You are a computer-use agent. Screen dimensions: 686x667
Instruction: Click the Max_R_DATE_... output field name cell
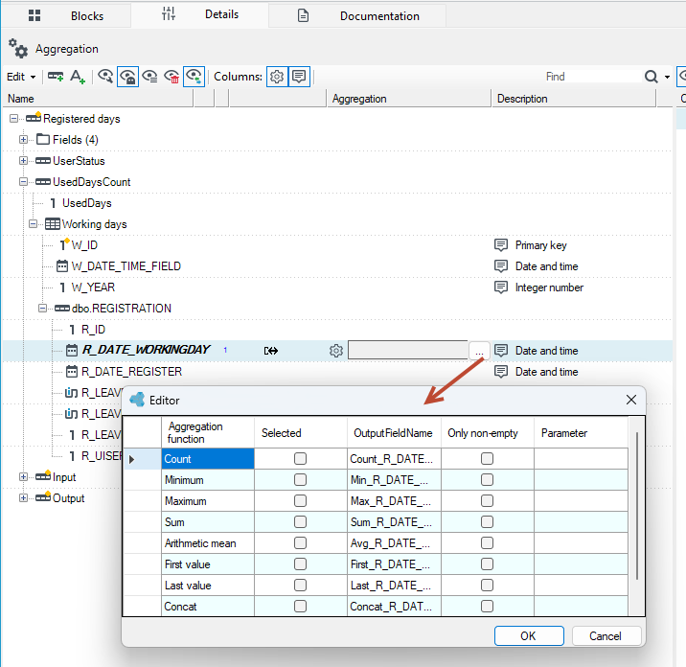pos(394,501)
